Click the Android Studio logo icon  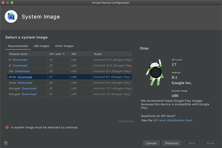tap(11, 16)
